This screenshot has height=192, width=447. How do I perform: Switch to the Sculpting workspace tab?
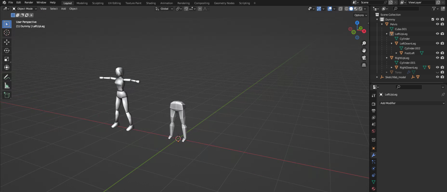point(98,3)
